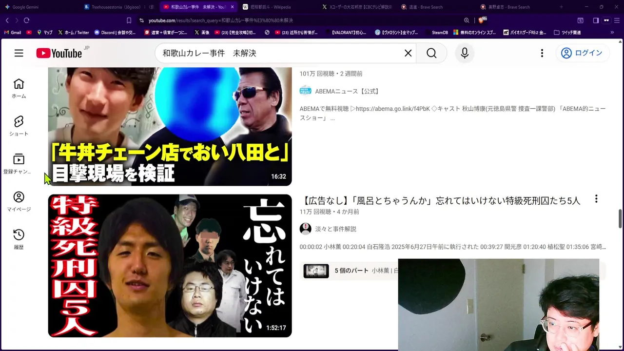Screen dimensions: 624x351
Task: Go back with the browser arrow
Action: coord(7,20)
